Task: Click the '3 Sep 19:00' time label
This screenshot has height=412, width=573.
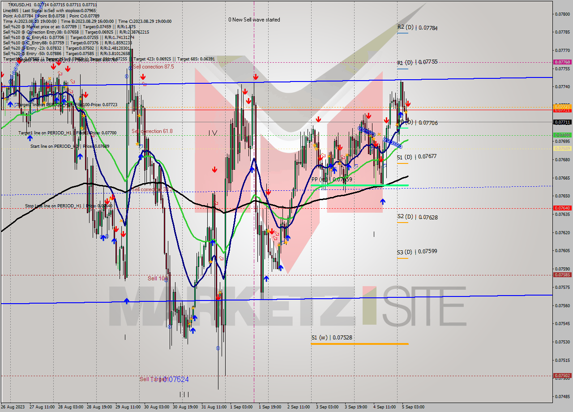Action: (356, 407)
